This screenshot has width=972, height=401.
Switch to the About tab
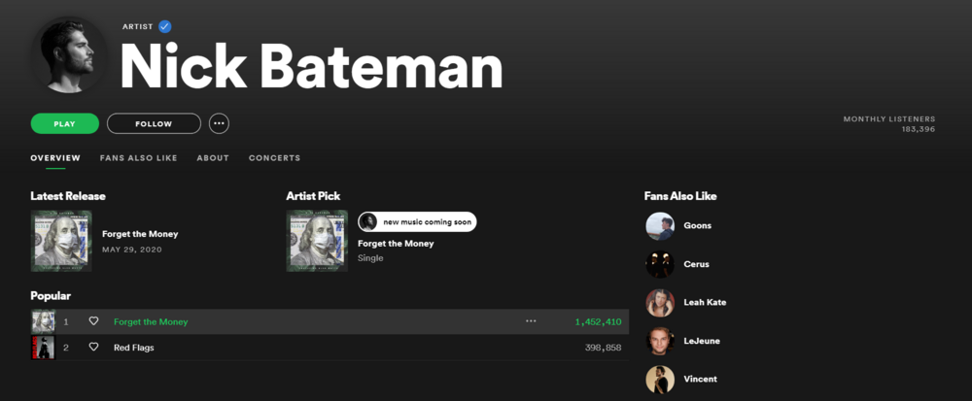click(x=213, y=158)
